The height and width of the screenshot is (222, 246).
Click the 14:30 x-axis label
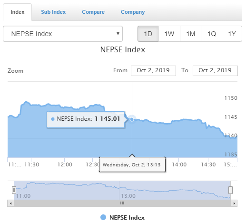click(208, 164)
